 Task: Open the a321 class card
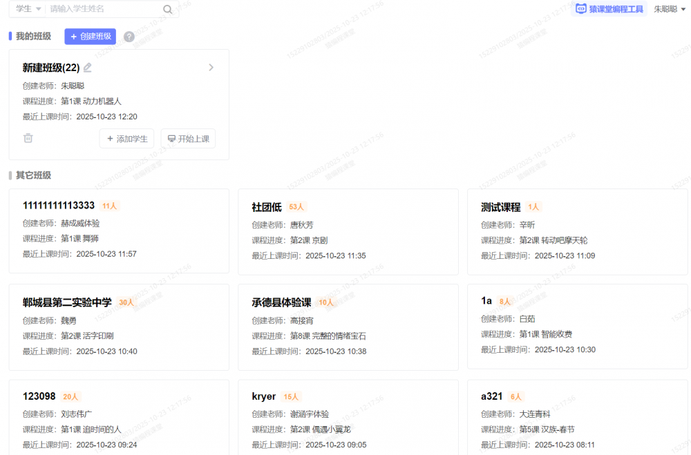click(x=577, y=418)
